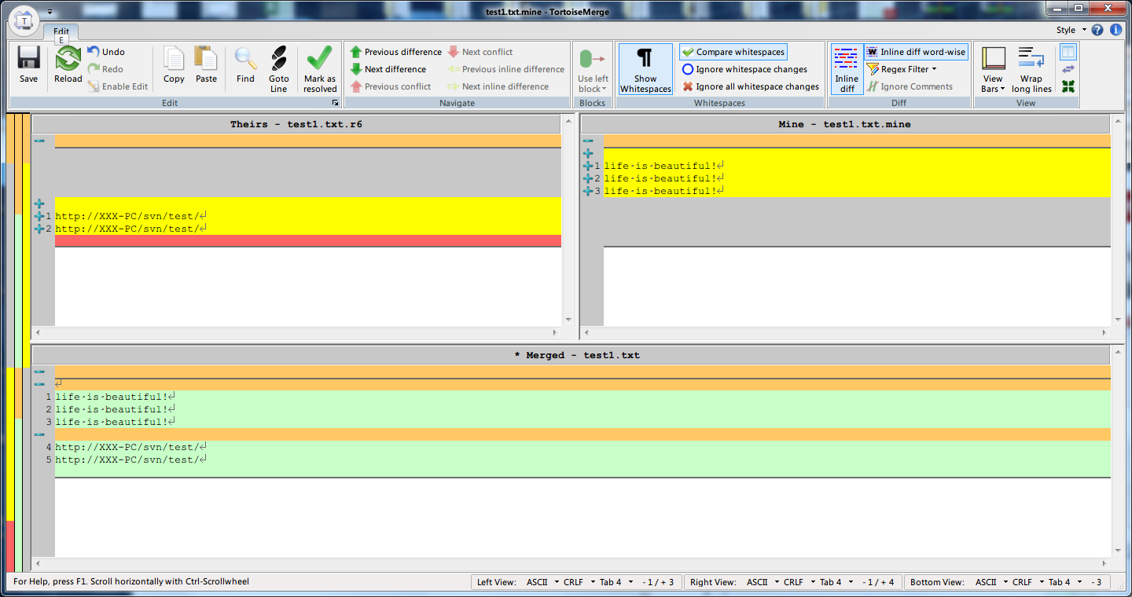Click Merged line 4 'http://XXX-PC/svn/test/'
Viewport: 1132px width, 597px height.
tap(131, 447)
